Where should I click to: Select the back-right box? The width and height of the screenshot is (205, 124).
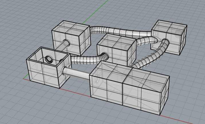pyautogui.click(x=169, y=38)
